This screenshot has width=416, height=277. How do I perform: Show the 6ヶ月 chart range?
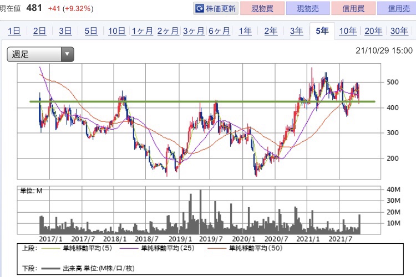[x=219, y=31]
